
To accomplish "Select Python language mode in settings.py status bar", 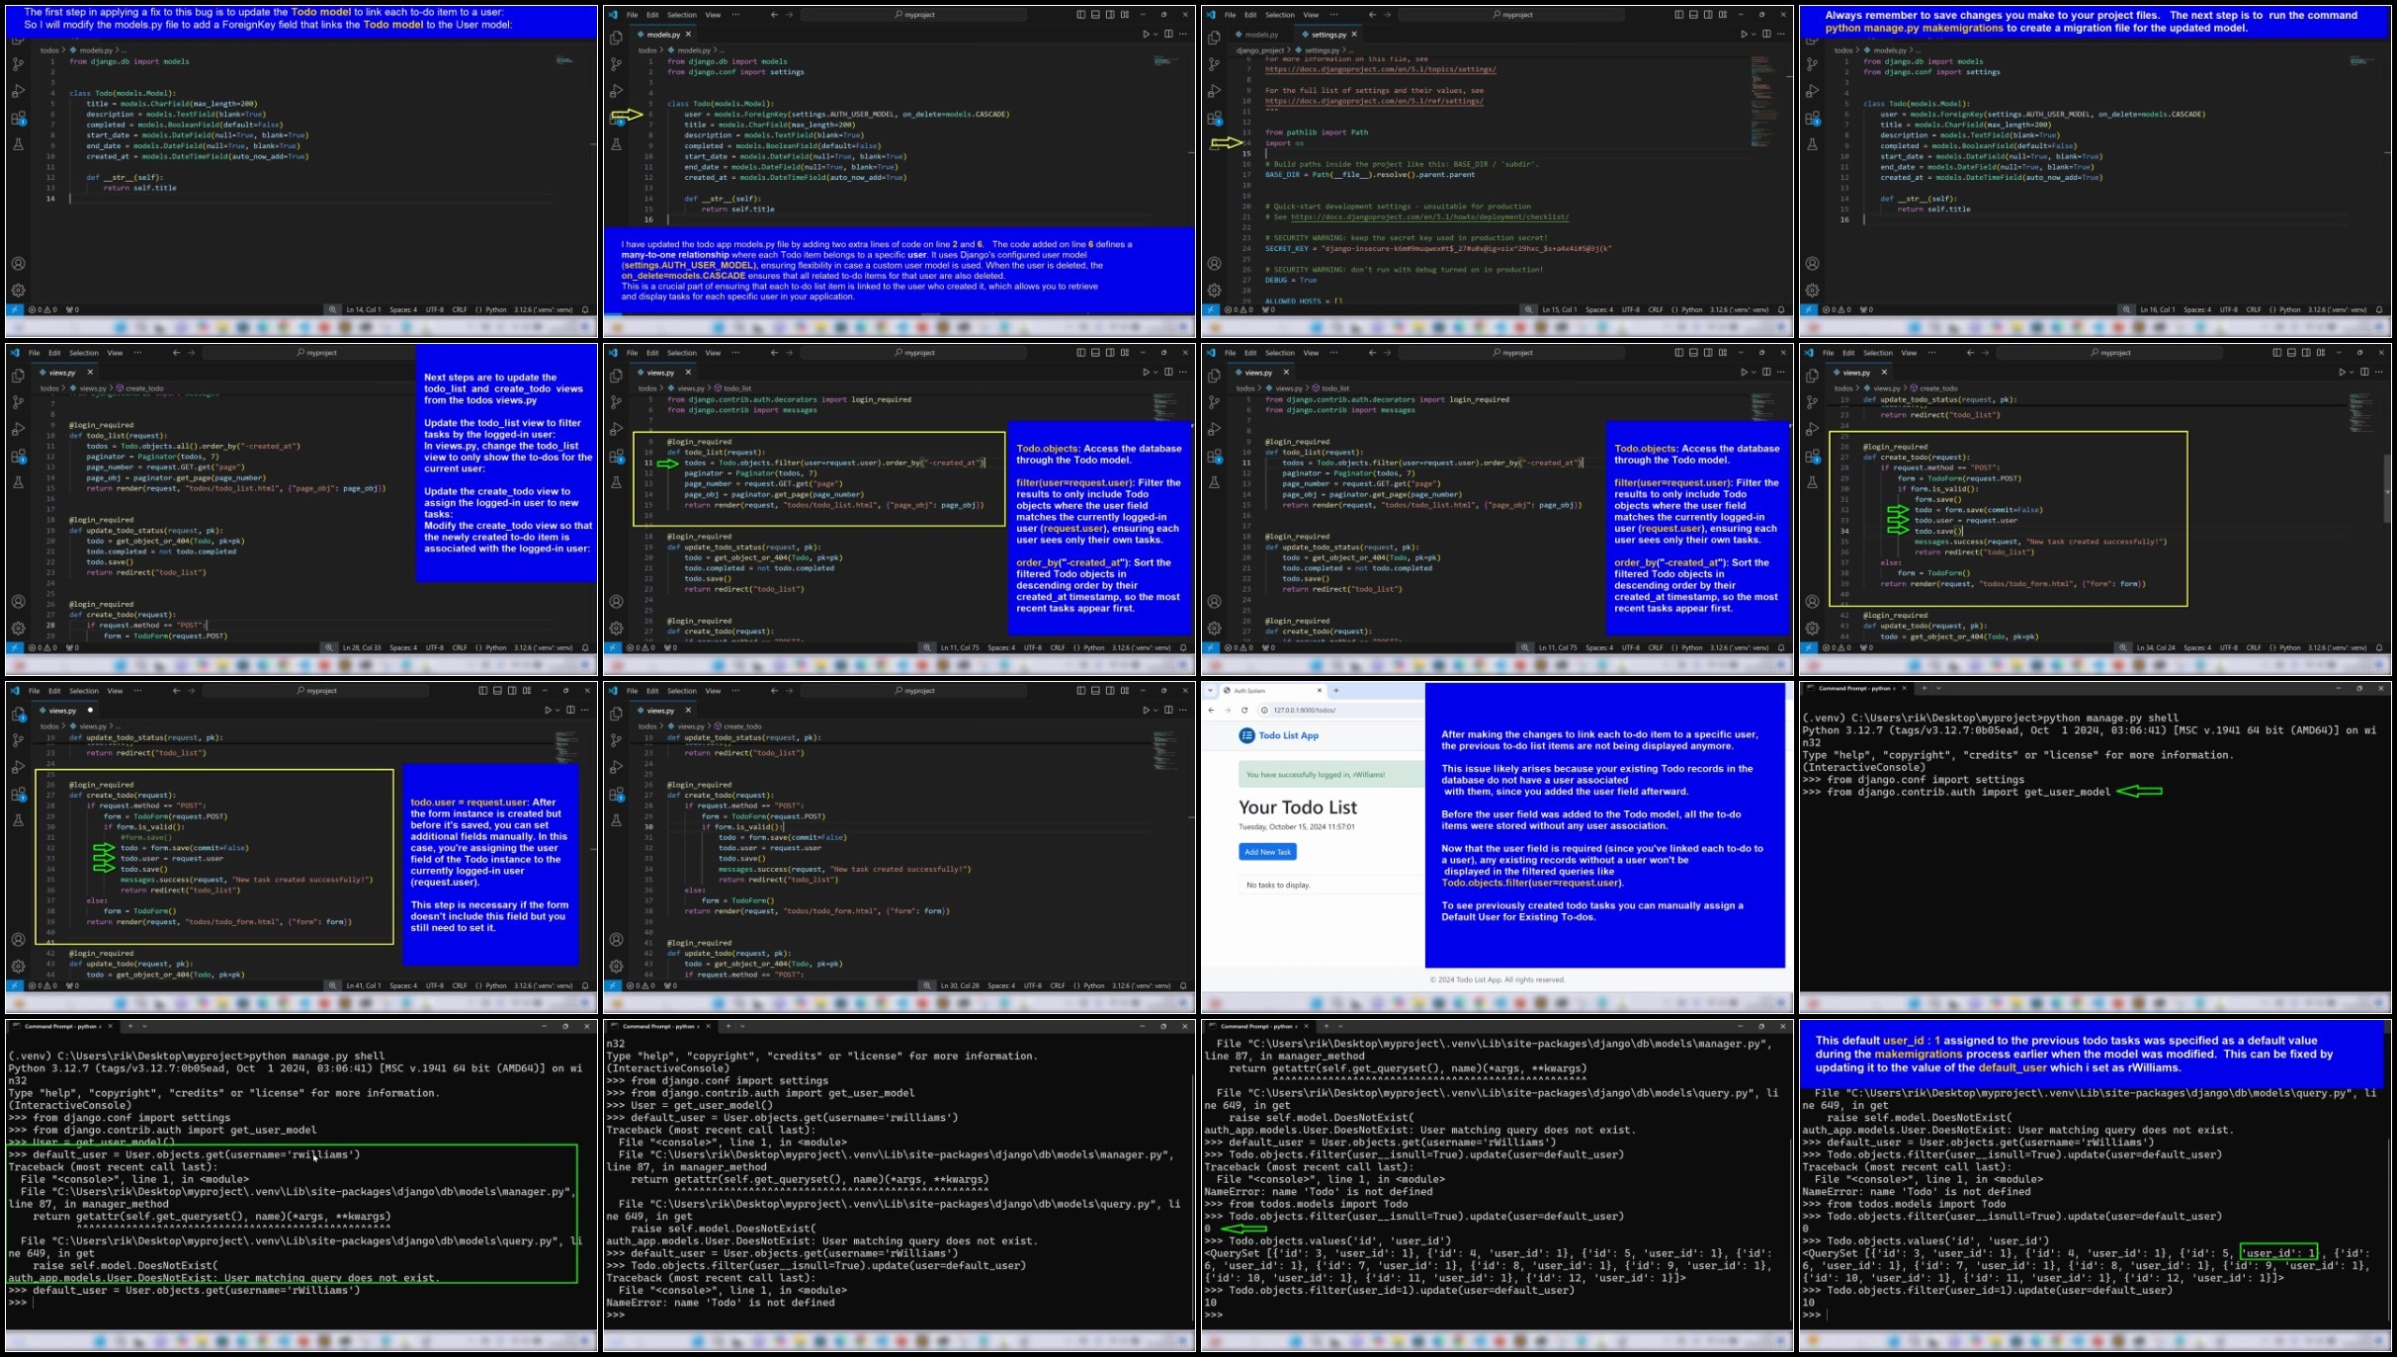I will point(1692,309).
